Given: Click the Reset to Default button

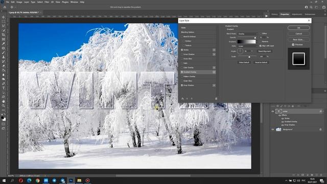Looking at the screenshot, I should (x=261, y=62).
